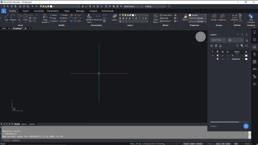Switch to the Home ribbon tab
The image size is (258, 145).
point(12,11)
